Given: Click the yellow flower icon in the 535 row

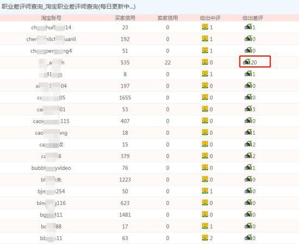Looking at the screenshot, I should (x=205, y=62).
